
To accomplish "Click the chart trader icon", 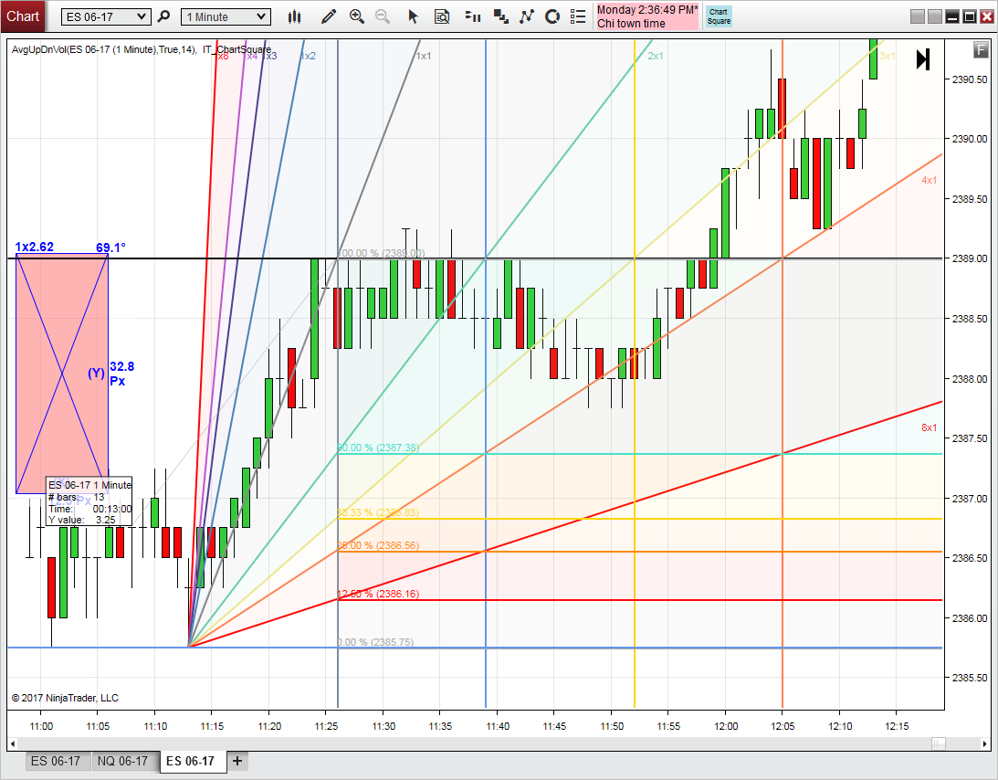I will (x=472, y=17).
